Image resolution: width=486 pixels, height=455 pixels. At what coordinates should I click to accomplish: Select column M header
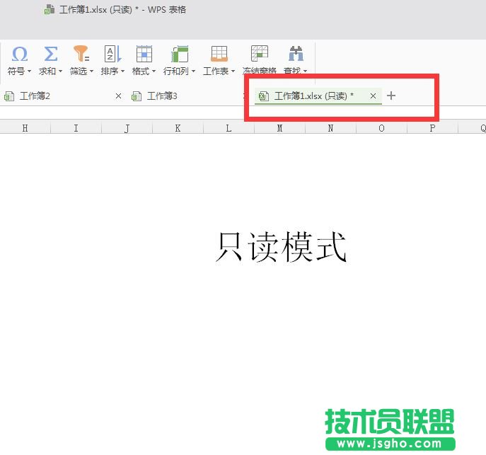[x=279, y=128]
